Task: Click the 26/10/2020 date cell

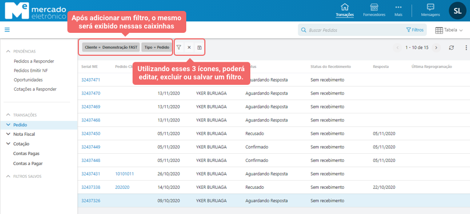Action: point(169,173)
